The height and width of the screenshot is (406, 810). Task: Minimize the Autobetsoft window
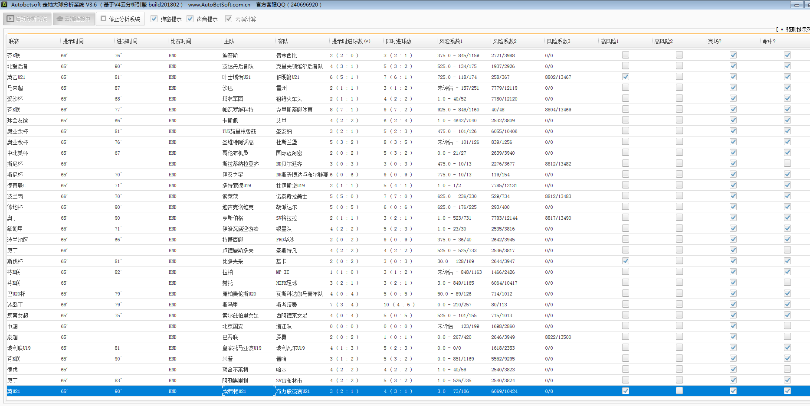click(x=796, y=5)
